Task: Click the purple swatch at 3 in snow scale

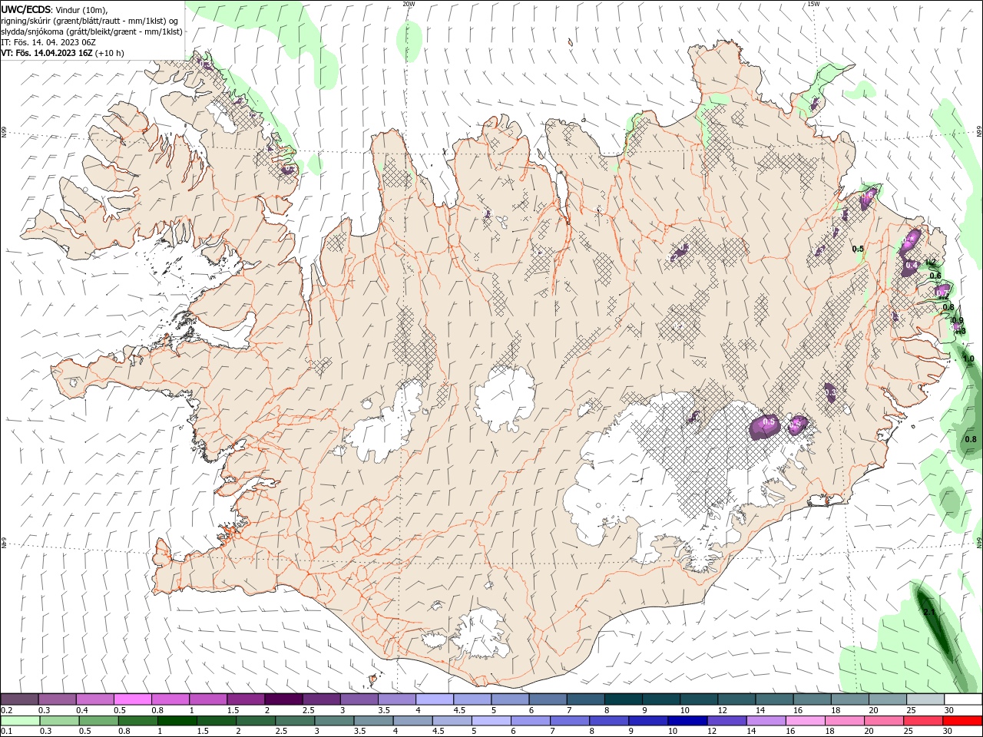Action: (x=358, y=699)
